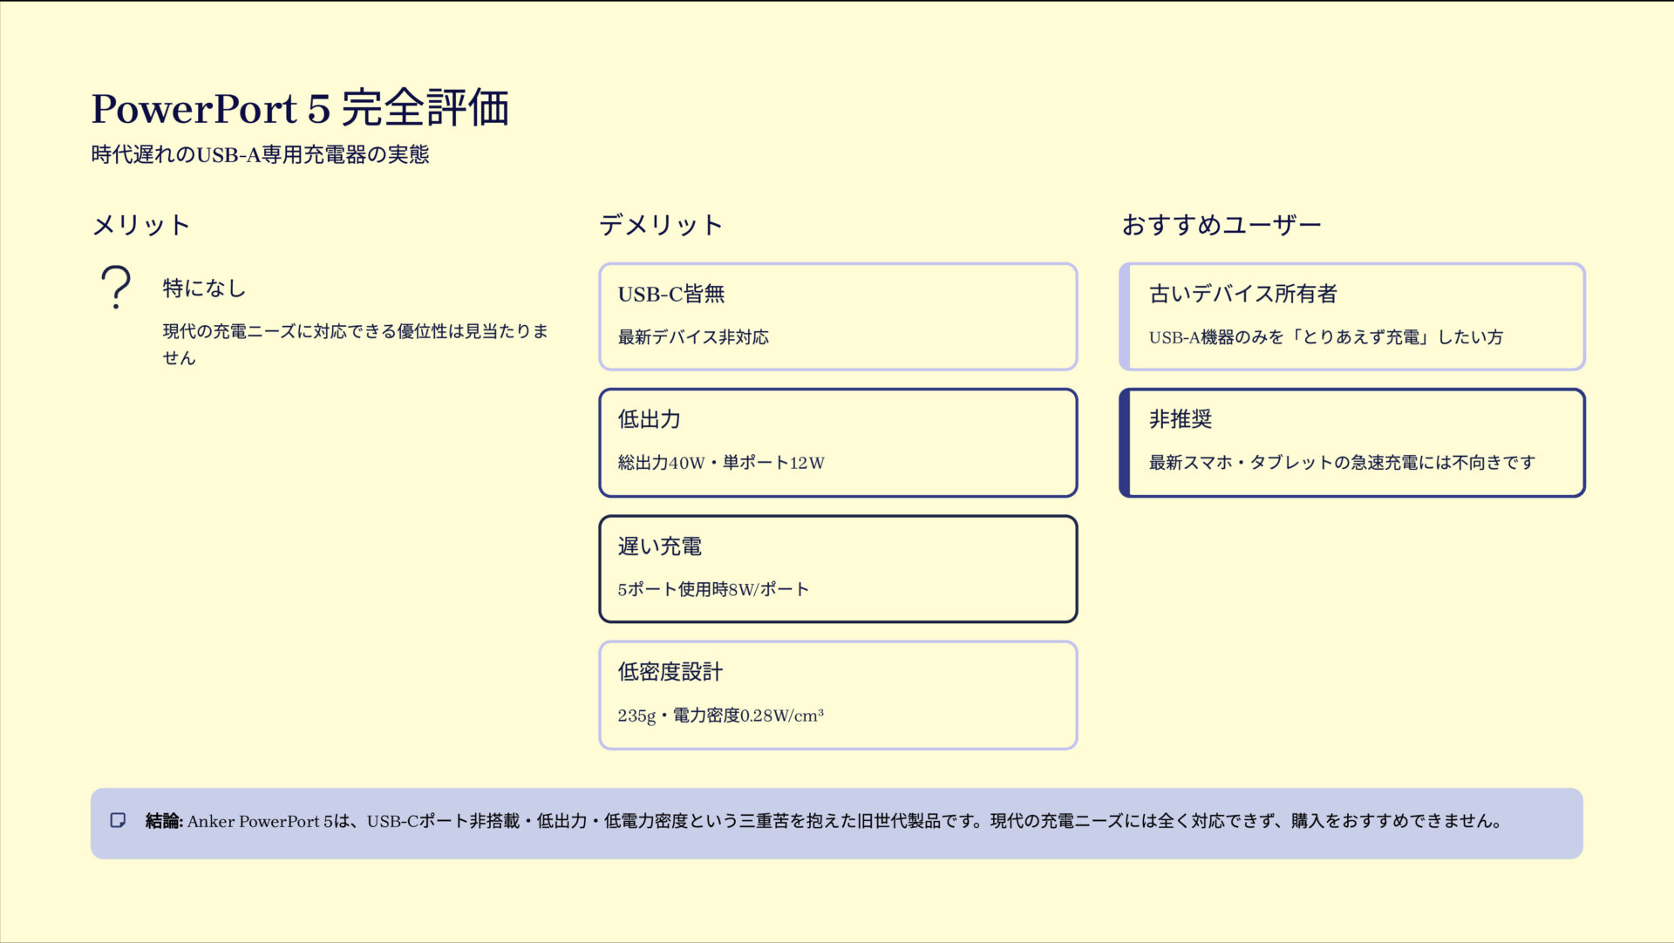Click the text 5ポート使用時8W/ポート
Image resolution: width=1674 pixels, height=943 pixels.
click(x=713, y=589)
